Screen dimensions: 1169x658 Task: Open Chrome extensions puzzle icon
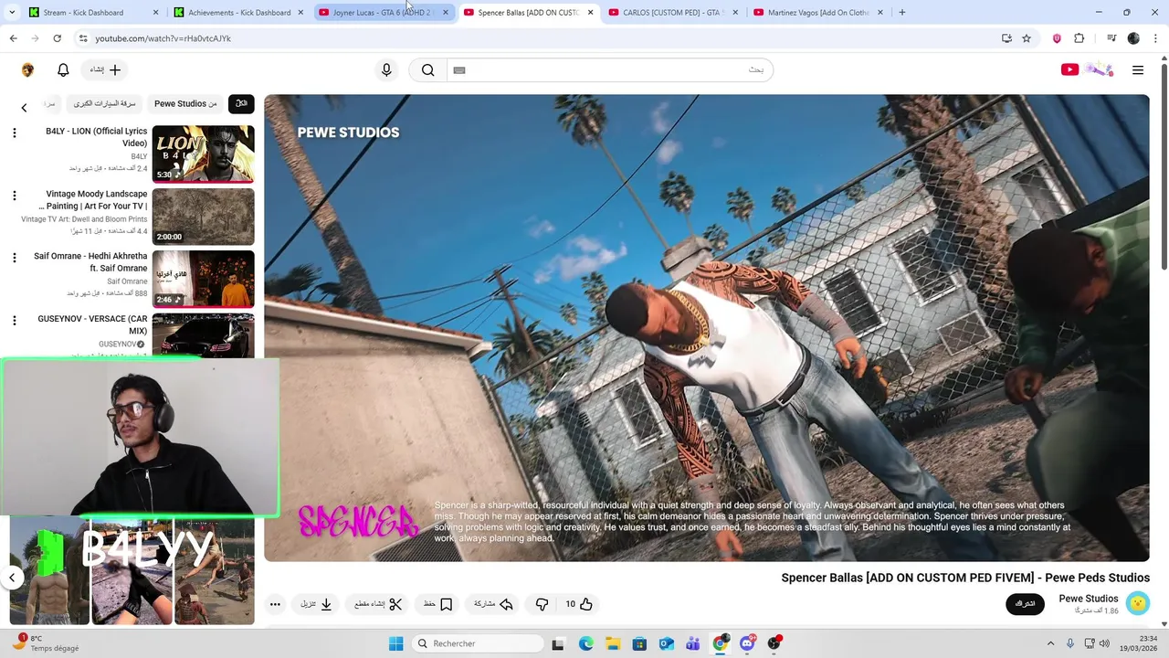pyautogui.click(x=1079, y=38)
